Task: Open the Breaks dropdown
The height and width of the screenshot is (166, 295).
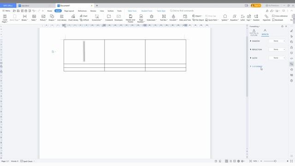Action: pyautogui.click(x=24, y=18)
